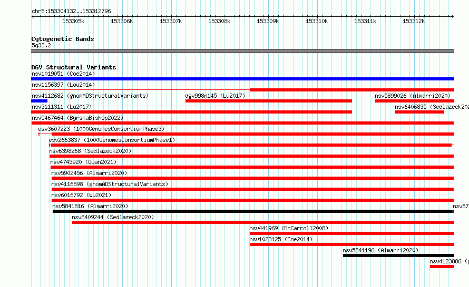Viewport: 469px width, 287px height.
Task: Click the 153309k ruler mark
Action: pyautogui.click(x=268, y=21)
